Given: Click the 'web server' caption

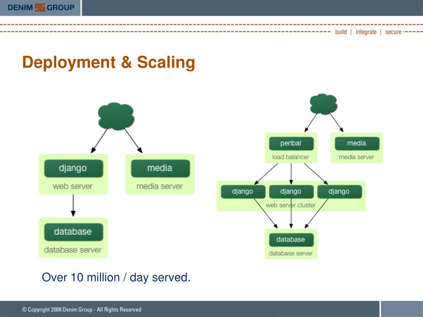Looking at the screenshot, I should (x=73, y=186).
